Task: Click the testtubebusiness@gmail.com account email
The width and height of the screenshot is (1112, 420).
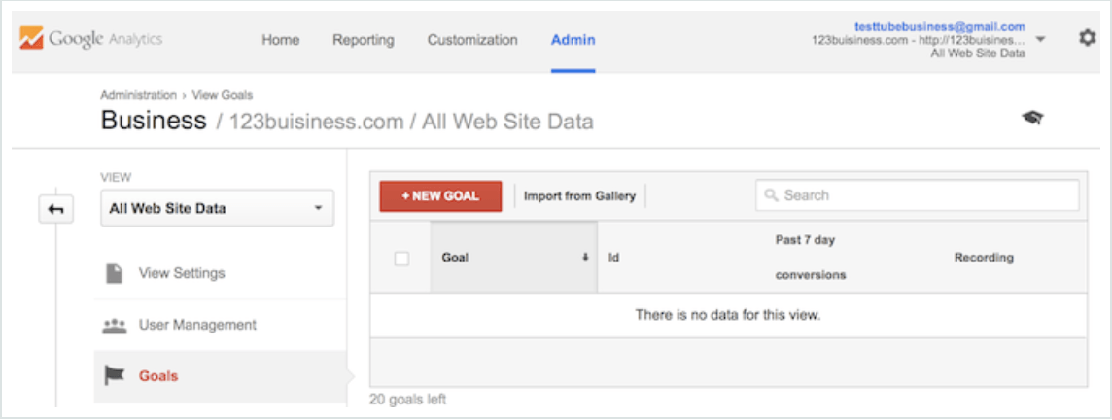Action: tap(940, 27)
